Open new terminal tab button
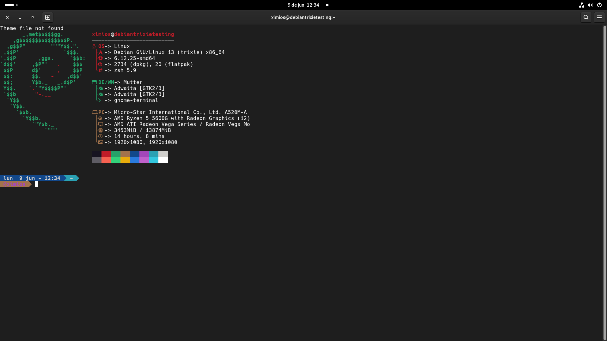Screen dimensions: 607x341 pyautogui.click(x=48, y=17)
